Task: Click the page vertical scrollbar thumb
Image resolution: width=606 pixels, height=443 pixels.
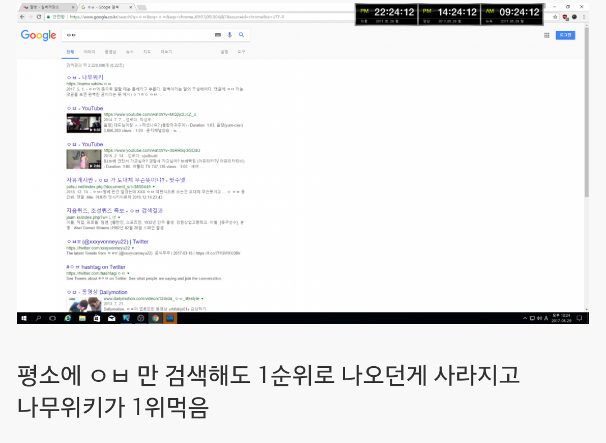Action: [x=587, y=112]
